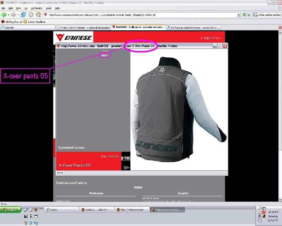Click the Stop loading icon
282x226 pixels.
(x=31, y=15)
